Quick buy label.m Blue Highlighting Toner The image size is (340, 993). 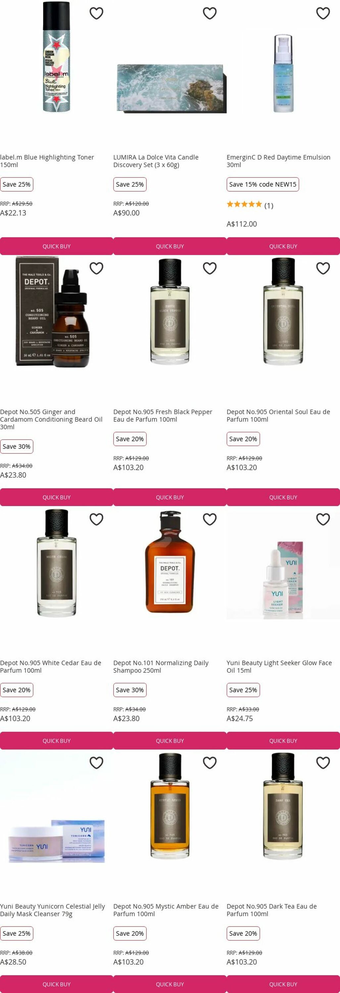pos(57,246)
